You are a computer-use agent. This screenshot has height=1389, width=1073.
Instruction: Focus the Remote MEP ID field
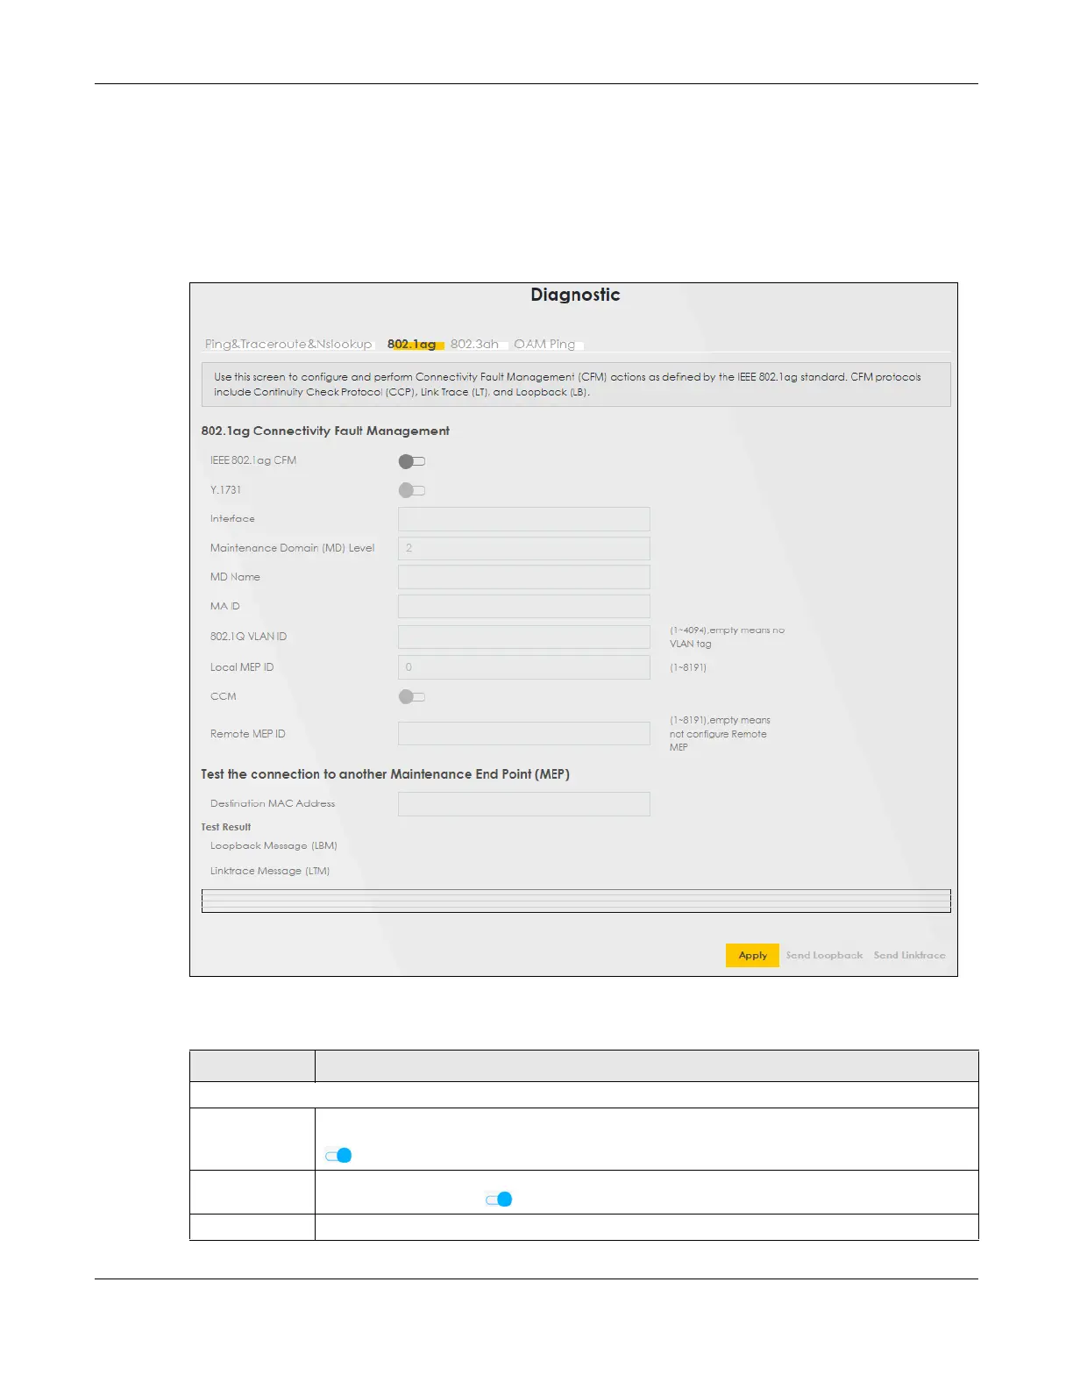(x=524, y=734)
